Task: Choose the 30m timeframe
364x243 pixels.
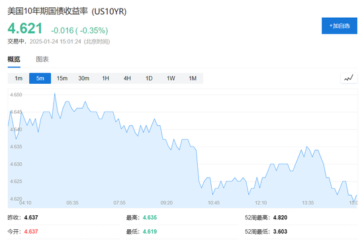Action: point(83,79)
